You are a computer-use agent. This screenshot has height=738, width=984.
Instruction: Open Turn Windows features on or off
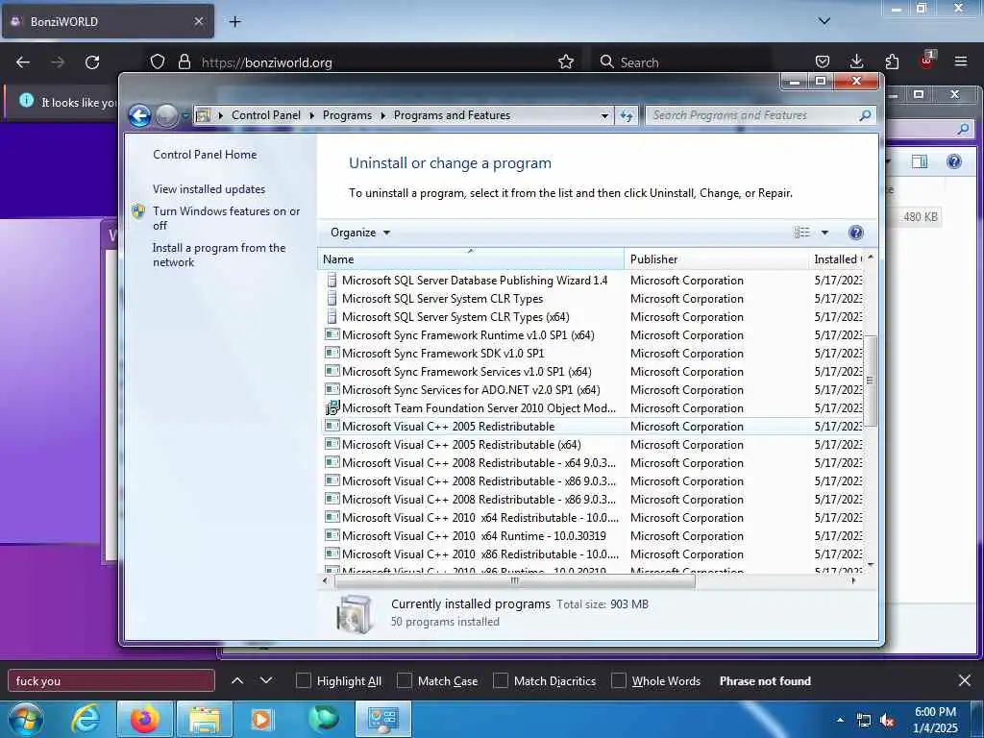pos(226,218)
